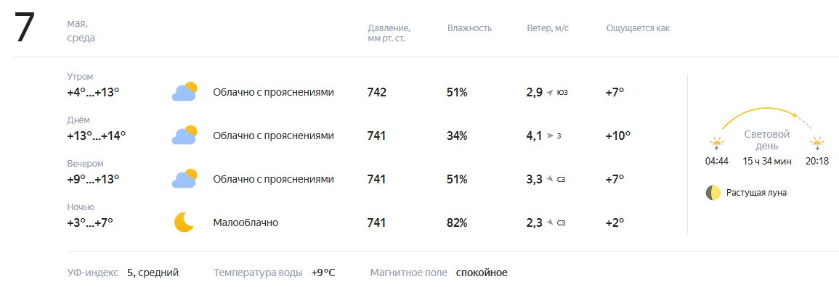Select the Ощущается как column header
The width and height of the screenshot is (839, 287).
point(638,28)
